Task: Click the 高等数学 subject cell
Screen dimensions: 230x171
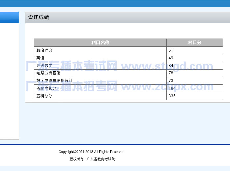Action: [x=100, y=66]
